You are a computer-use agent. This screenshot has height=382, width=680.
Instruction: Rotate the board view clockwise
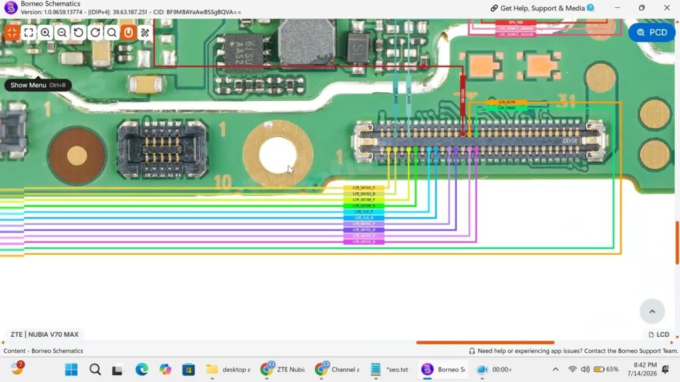95,32
